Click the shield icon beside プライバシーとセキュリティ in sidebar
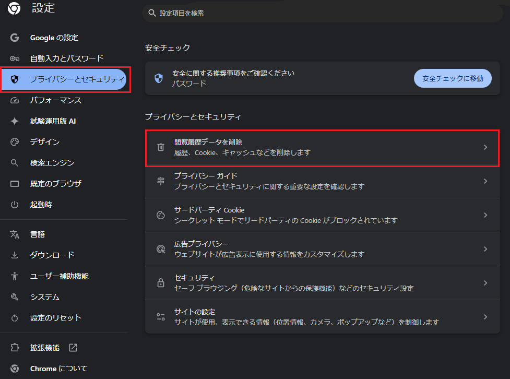The width and height of the screenshot is (510, 379). point(15,79)
